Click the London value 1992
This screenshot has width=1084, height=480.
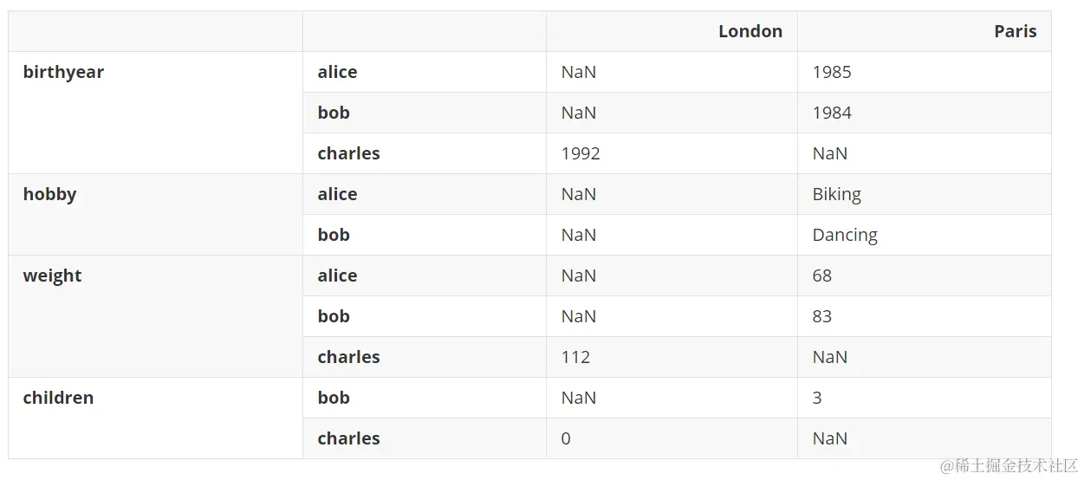[x=581, y=153]
